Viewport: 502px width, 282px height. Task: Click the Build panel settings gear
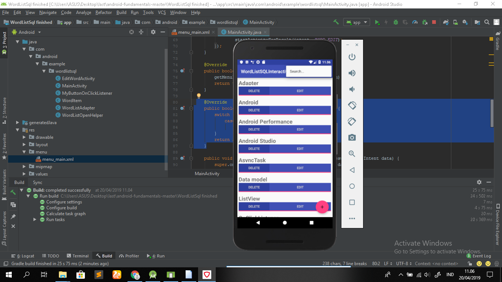pyautogui.click(x=479, y=182)
